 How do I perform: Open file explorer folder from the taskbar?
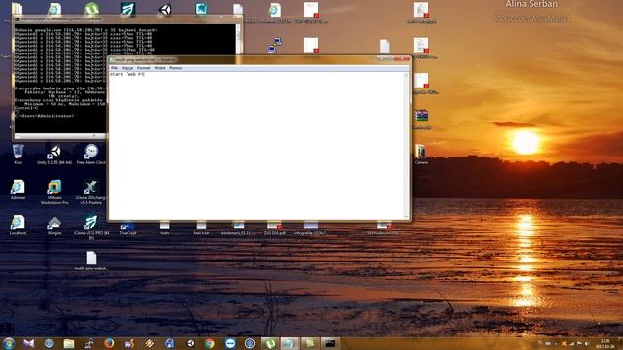(x=69, y=343)
